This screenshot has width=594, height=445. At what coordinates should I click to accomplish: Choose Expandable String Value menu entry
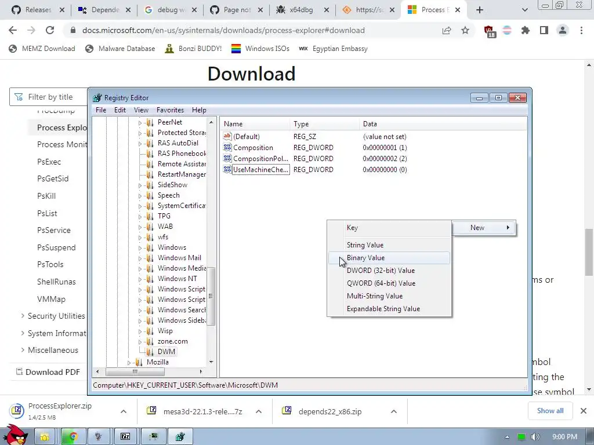pyautogui.click(x=389, y=309)
